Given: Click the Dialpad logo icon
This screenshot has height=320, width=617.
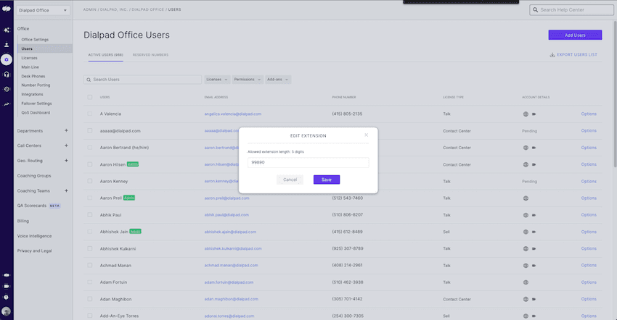Looking at the screenshot, I should click(6, 10).
